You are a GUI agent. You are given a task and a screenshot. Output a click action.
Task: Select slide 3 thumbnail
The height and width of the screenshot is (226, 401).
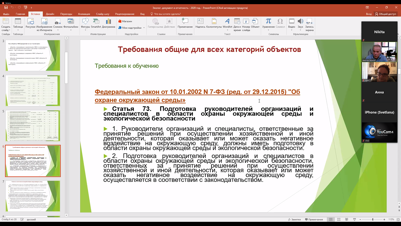(x=33, y=55)
